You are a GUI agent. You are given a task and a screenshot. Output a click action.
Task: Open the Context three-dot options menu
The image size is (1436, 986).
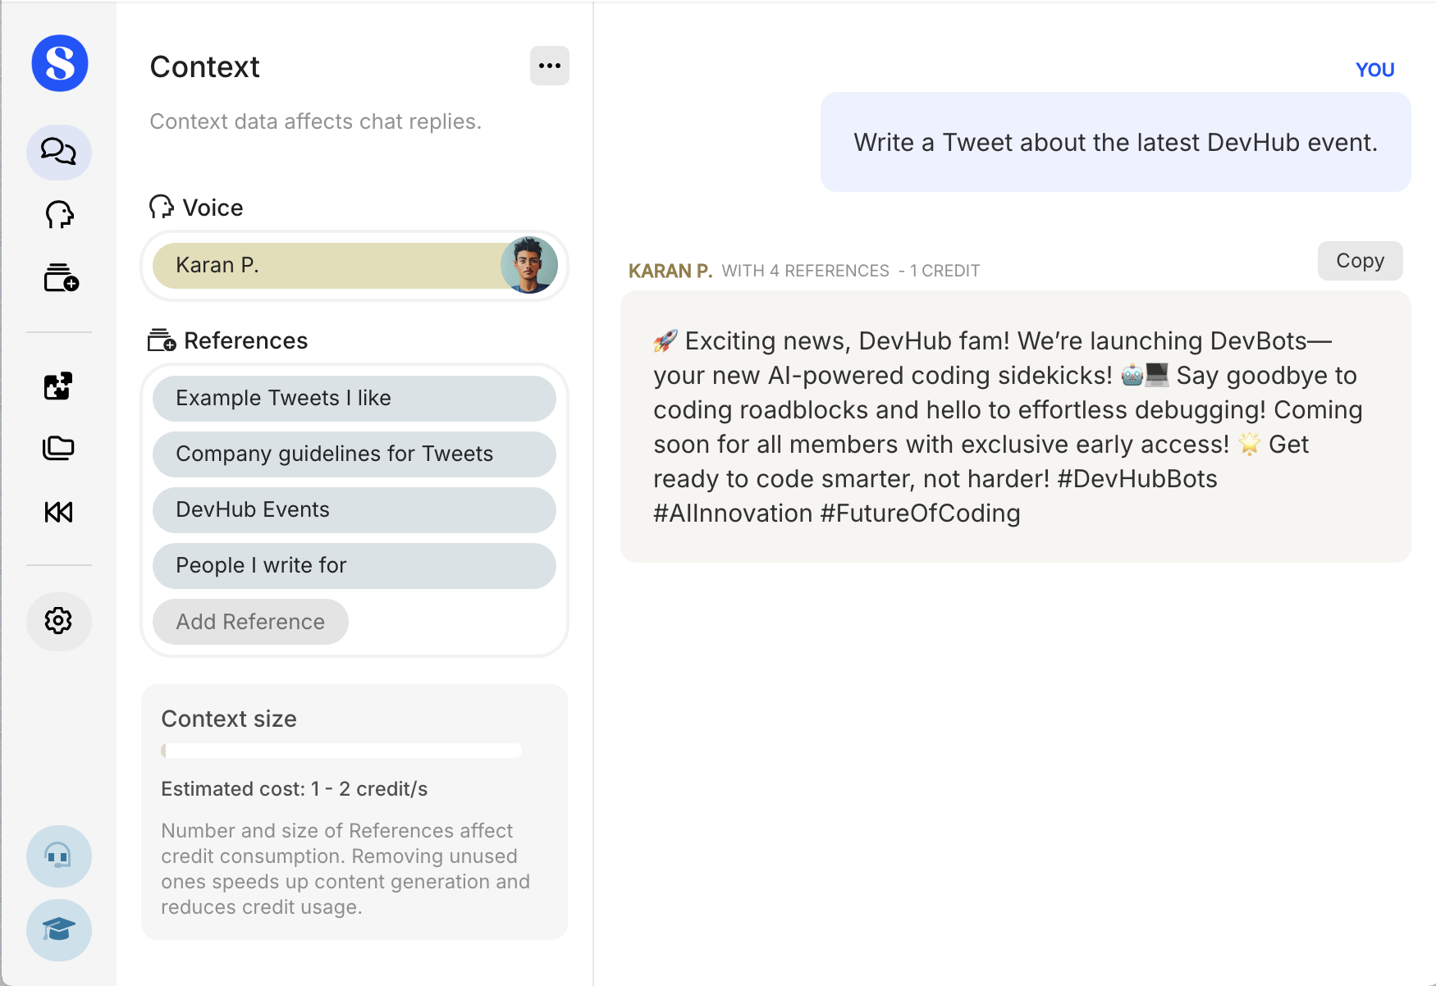[549, 66]
